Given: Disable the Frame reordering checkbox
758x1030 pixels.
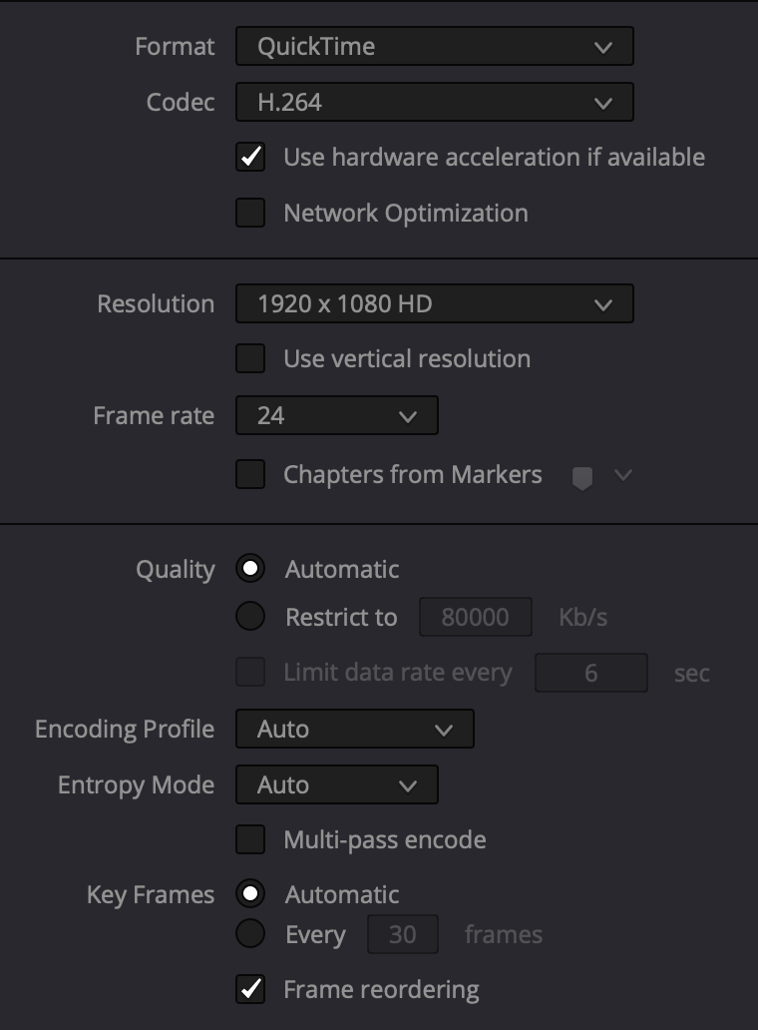Looking at the screenshot, I should click(x=250, y=990).
